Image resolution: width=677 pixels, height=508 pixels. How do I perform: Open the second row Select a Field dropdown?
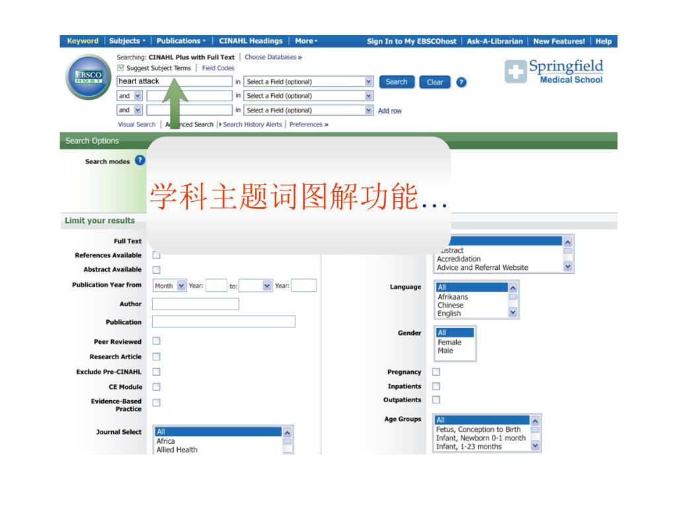(x=308, y=96)
